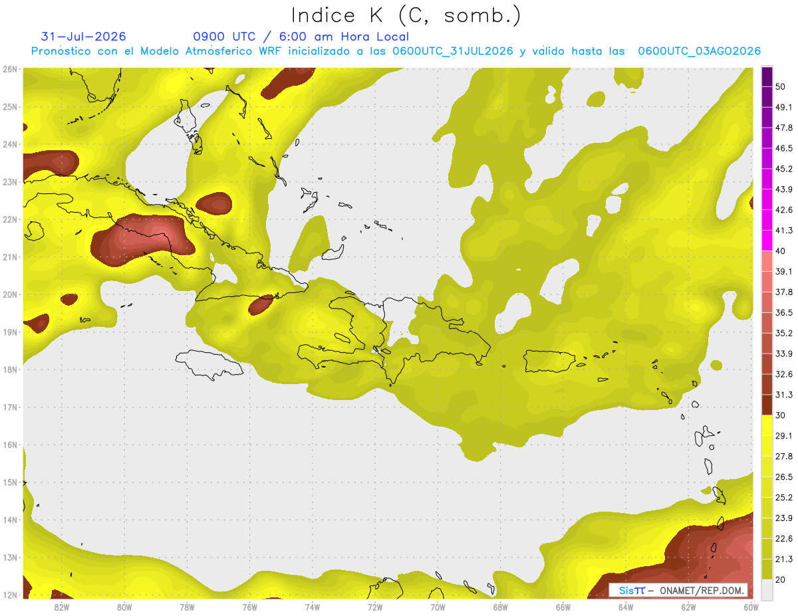Click the longitude label "82W"
Screen dimensions: 798x616
click(x=62, y=607)
